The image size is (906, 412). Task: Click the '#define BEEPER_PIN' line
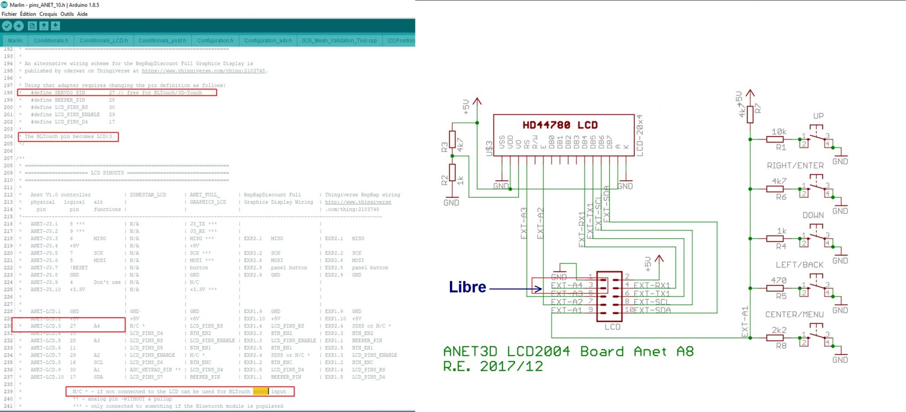(x=73, y=100)
